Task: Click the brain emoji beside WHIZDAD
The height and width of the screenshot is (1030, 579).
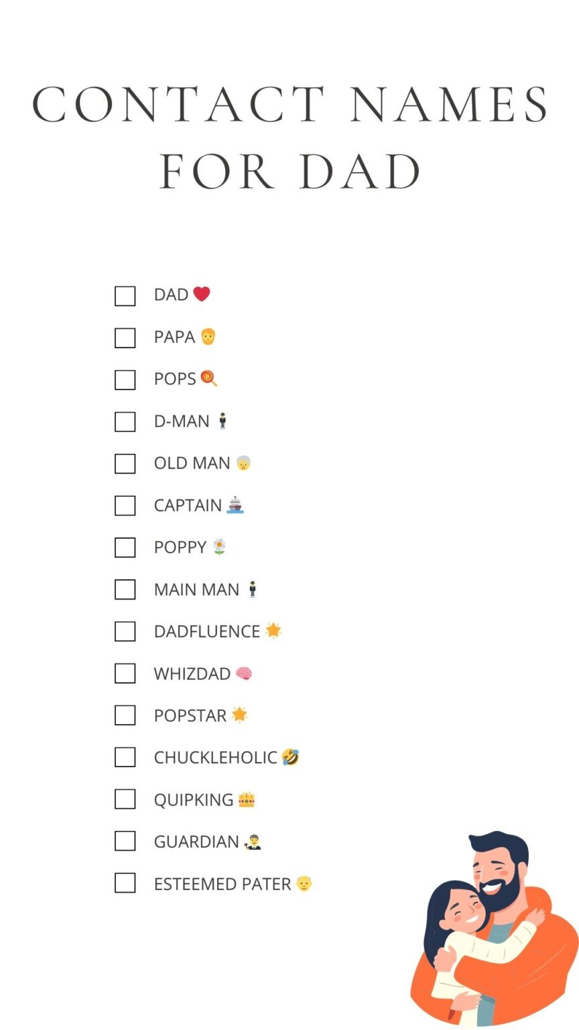Action: tap(243, 673)
